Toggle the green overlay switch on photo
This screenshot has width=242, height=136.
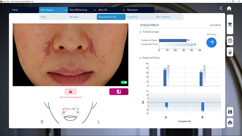tap(124, 82)
